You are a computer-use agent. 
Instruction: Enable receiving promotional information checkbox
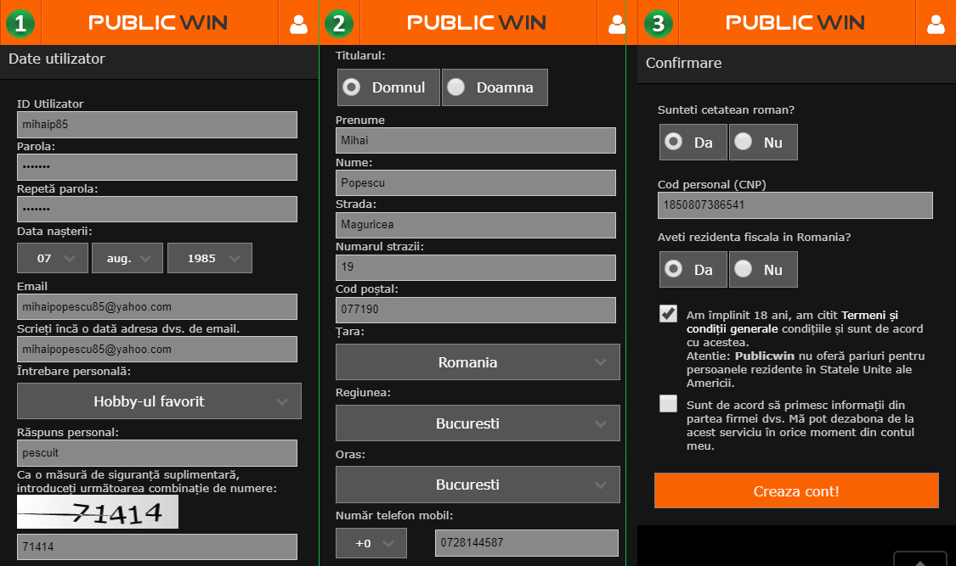click(668, 404)
